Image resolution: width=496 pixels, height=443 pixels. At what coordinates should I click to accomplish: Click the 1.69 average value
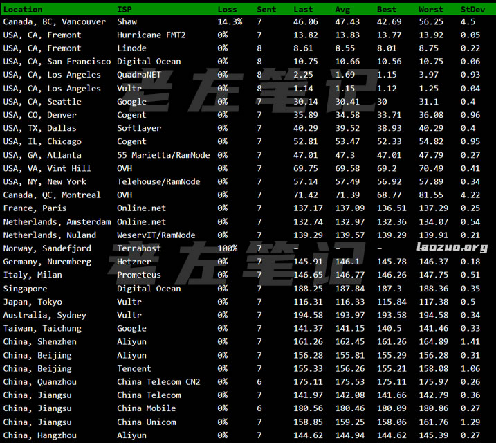click(345, 75)
